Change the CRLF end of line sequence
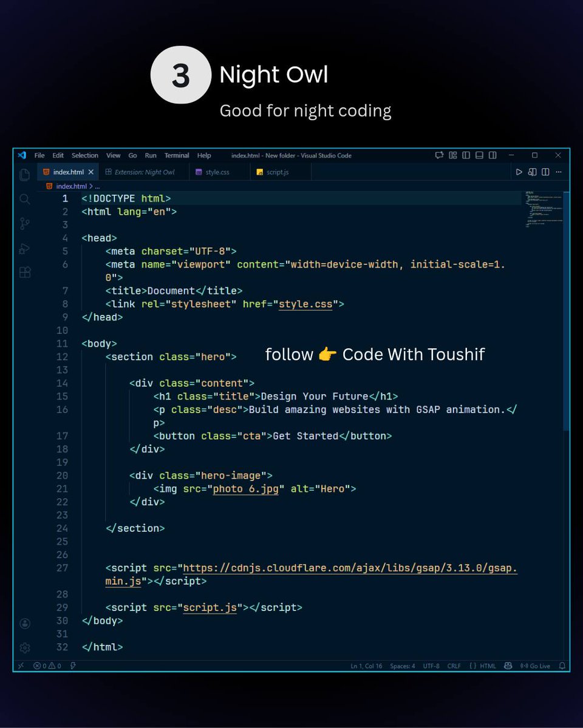 (x=454, y=666)
